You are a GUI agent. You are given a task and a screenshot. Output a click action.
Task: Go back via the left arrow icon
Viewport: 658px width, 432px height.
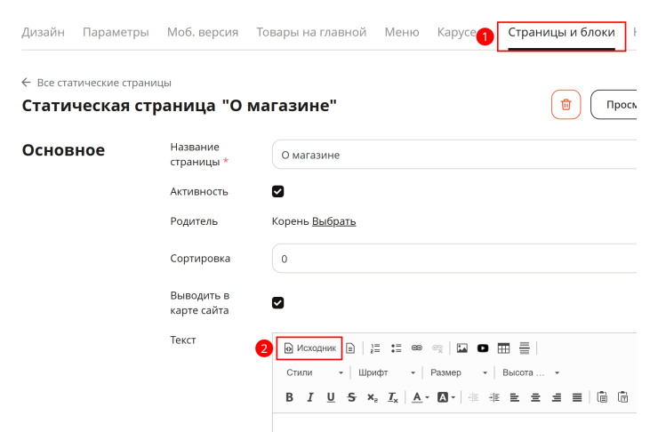pos(26,82)
